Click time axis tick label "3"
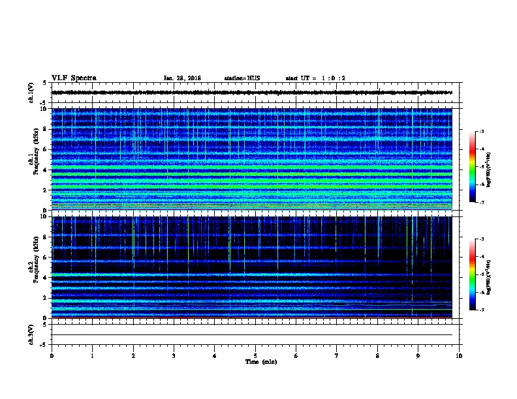517x399 pixels. click(174, 356)
